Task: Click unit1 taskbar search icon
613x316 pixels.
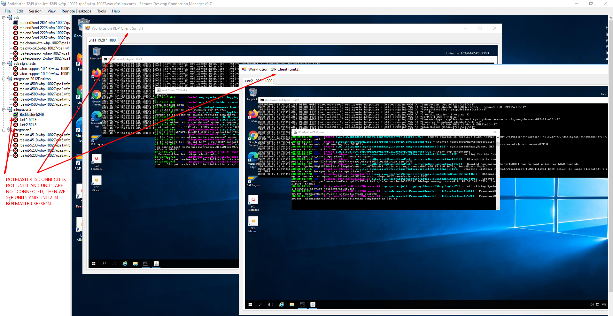Action: pyautogui.click(x=104, y=264)
